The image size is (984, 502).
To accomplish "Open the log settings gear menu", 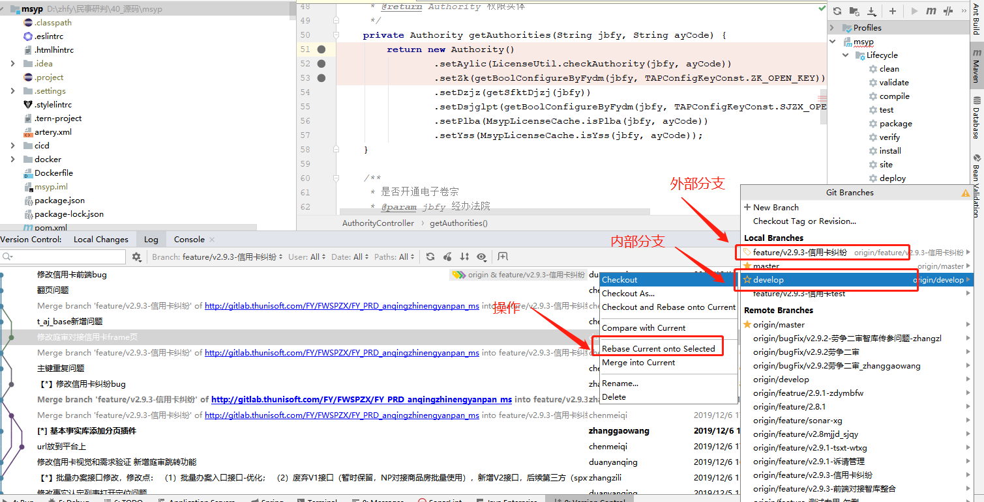I will click(136, 257).
